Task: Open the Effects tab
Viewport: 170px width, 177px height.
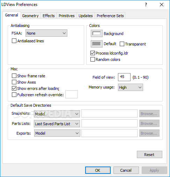Action: [x=49, y=16]
